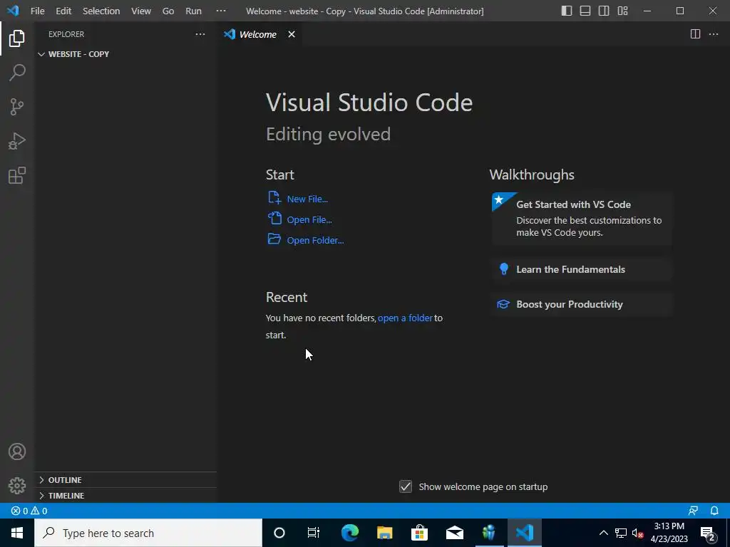Viewport: 730px width, 547px height.
Task: Open the Selection menu
Action: 101,11
